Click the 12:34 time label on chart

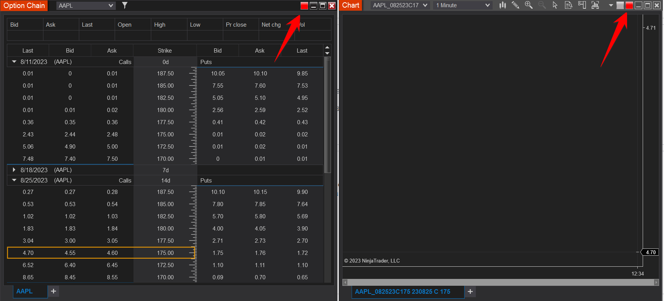click(x=638, y=274)
